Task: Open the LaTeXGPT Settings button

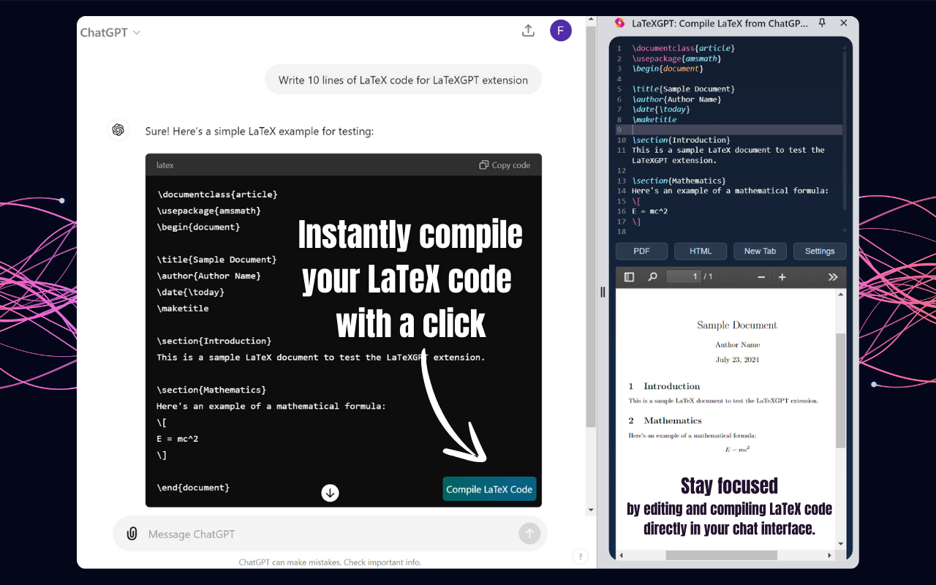Action: tap(820, 251)
